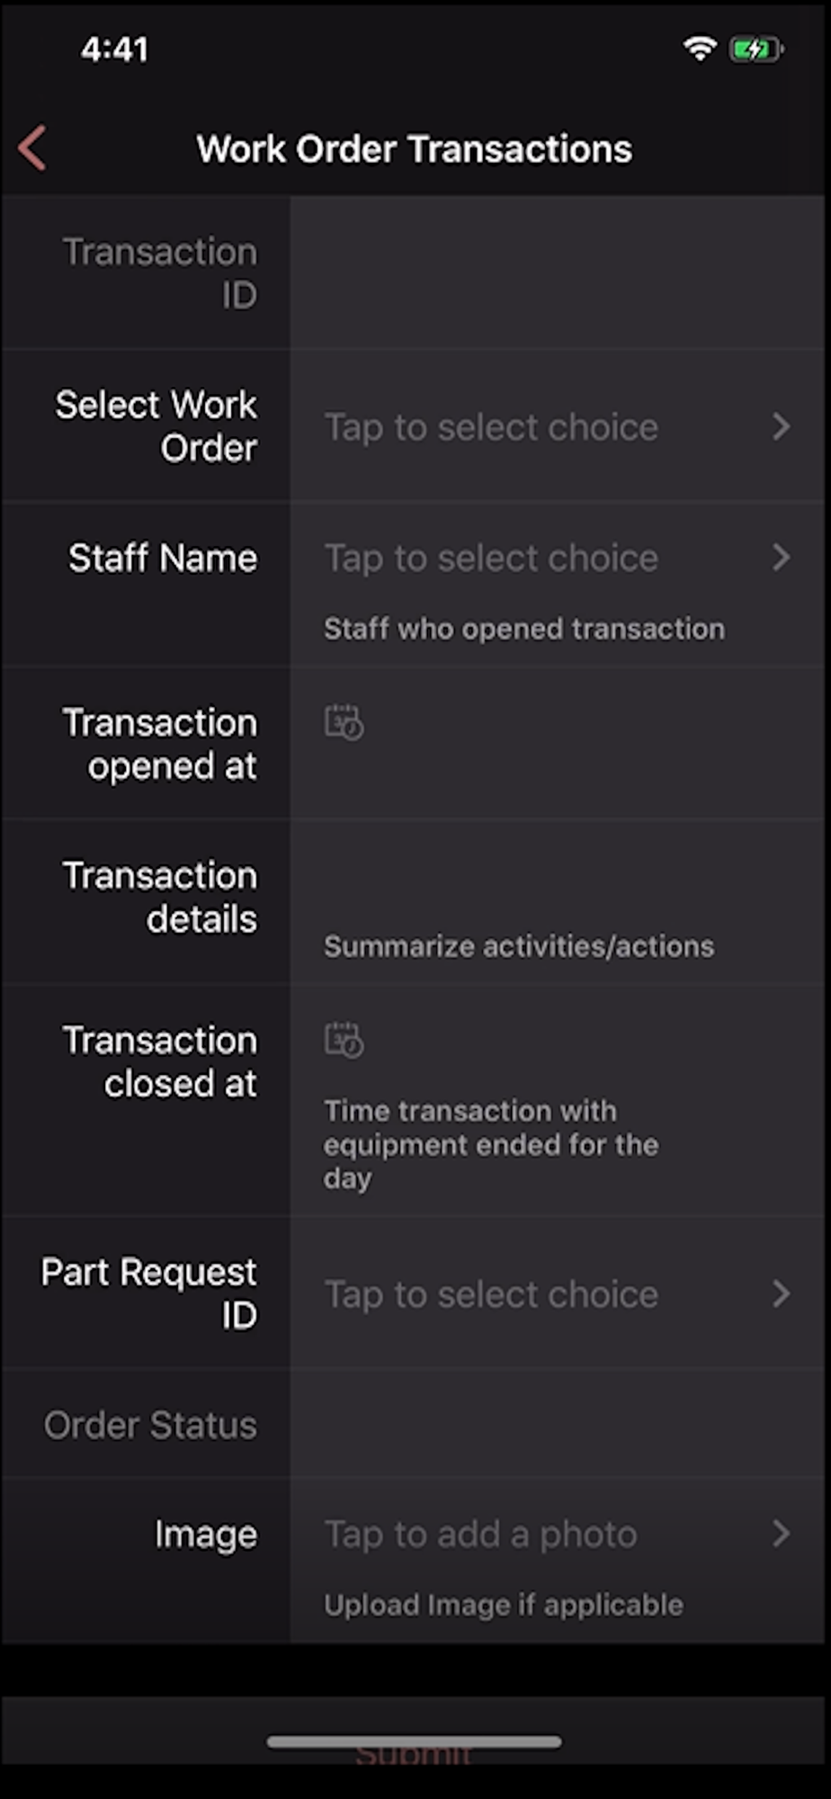The width and height of the screenshot is (831, 1799).
Task: Tap the back arrow icon
Action: 32,148
